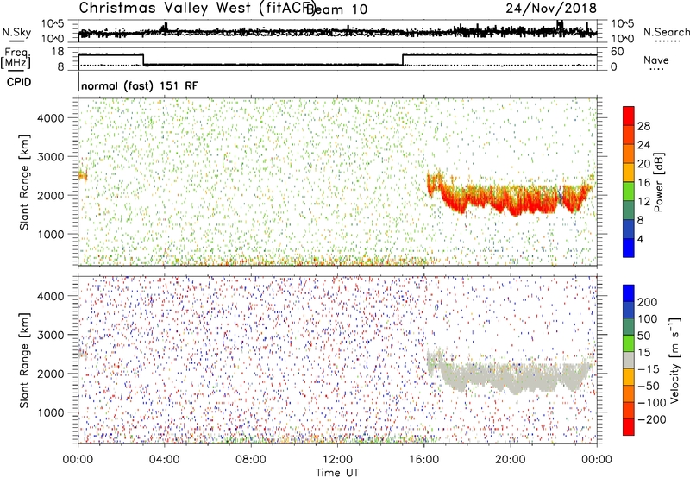The height and width of the screenshot is (478, 690).
Task: Click the 'Power [dB]' color bar label
Action: [658, 182]
